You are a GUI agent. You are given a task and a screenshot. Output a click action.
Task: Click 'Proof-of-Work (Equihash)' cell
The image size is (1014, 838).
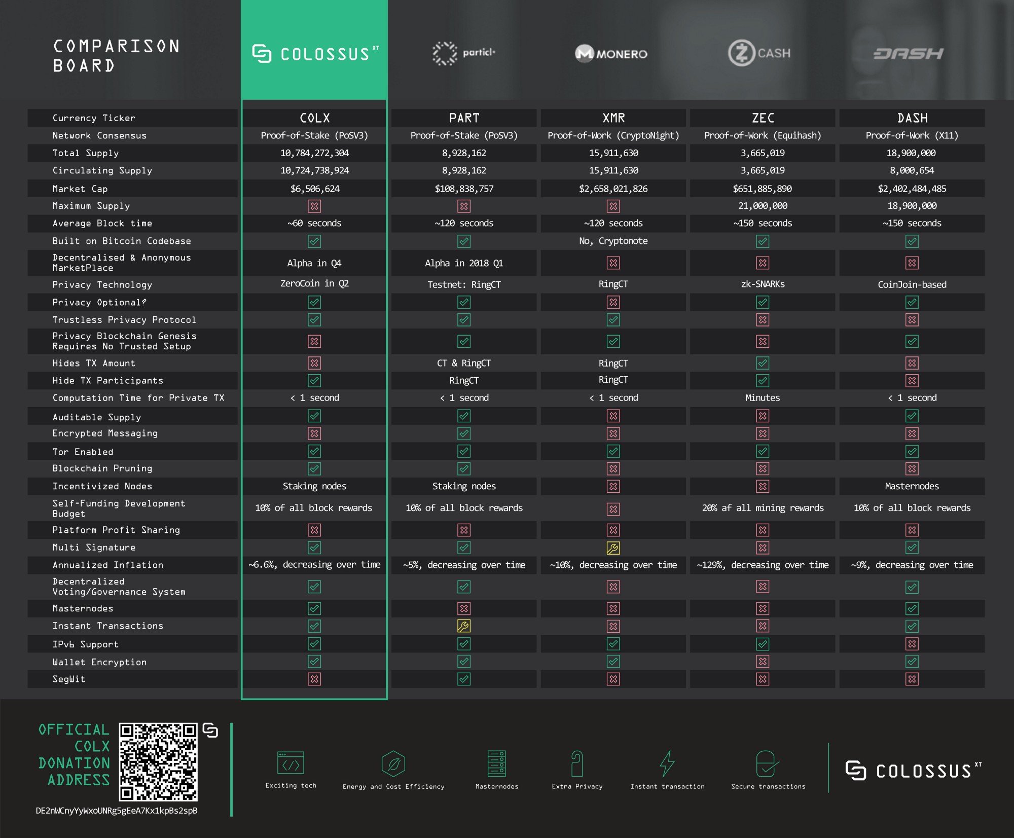[763, 135]
